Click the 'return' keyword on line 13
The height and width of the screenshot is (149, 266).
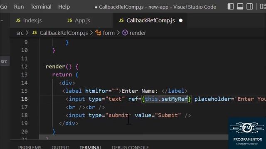(62, 74)
